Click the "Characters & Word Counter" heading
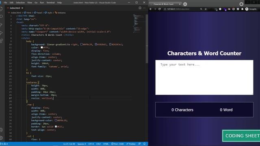 [x=204, y=53]
